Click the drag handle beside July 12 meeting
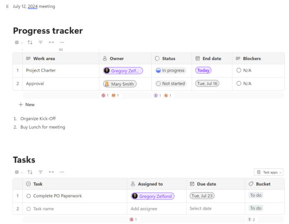This screenshot has width=289, height=224. (7, 7)
